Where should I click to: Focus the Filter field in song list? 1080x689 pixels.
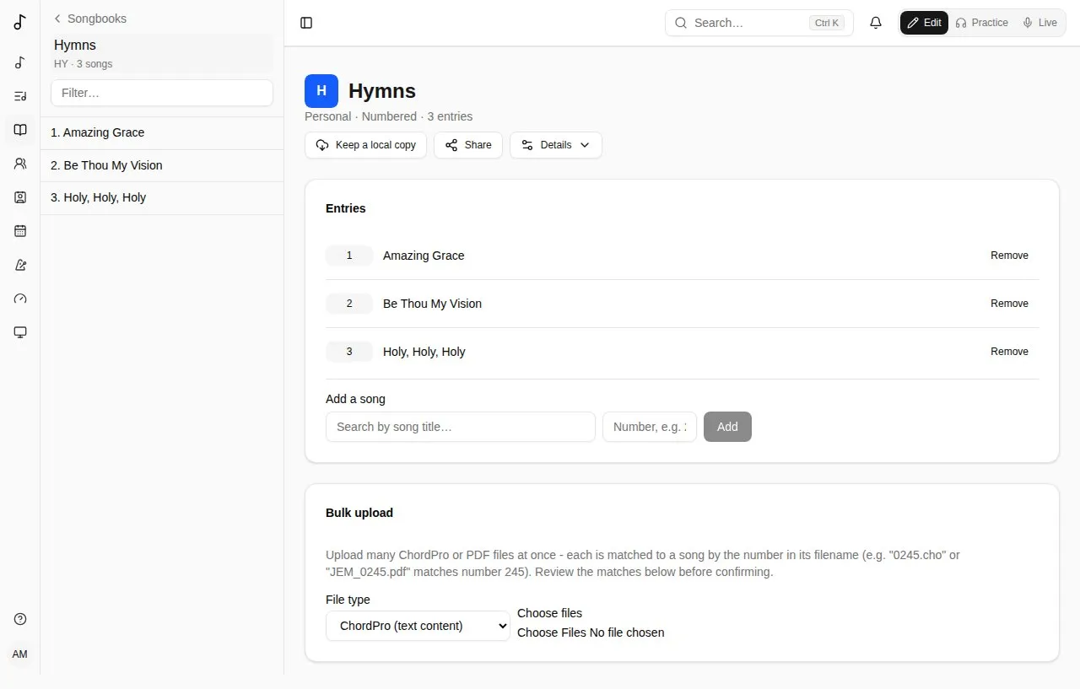click(162, 93)
